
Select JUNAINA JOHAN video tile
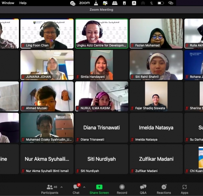pyautogui.click(x=47, y=65)
